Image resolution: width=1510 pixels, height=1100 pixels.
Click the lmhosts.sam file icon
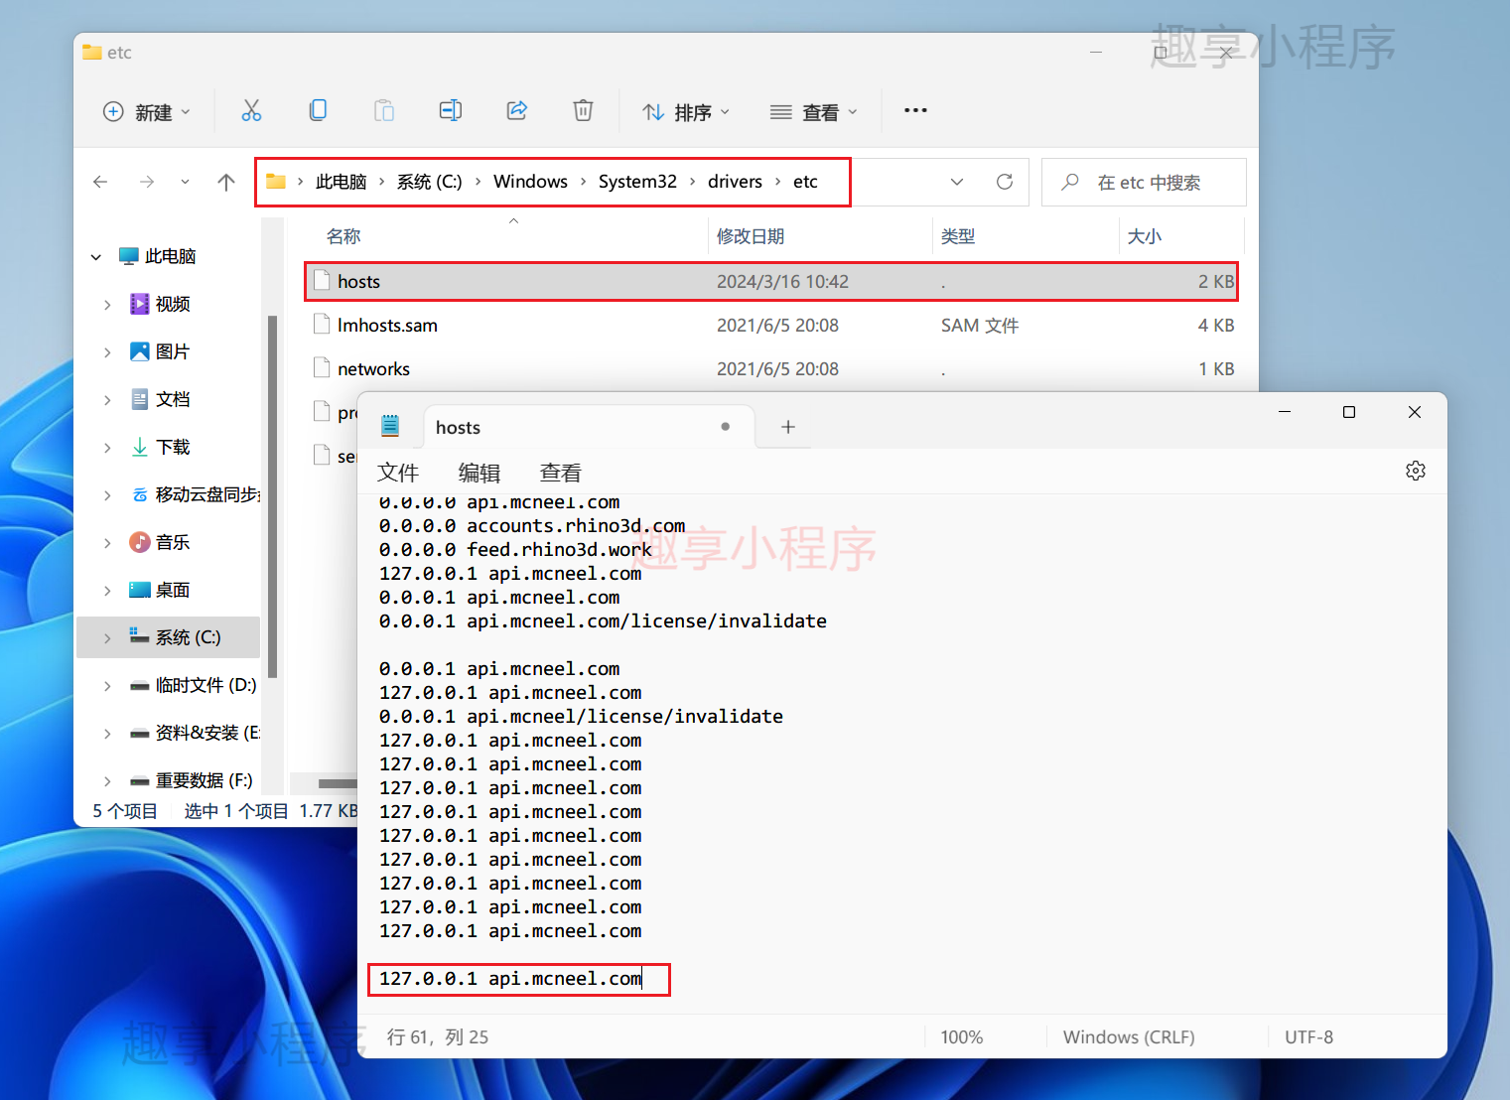click(x=322, y=325)
